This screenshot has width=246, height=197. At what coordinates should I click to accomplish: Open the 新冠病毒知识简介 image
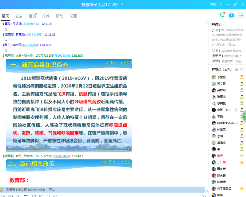click(69, 105)
